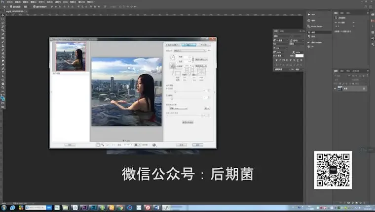
Task: Open the 文件 (File) menu
Action: pyautogui.click(x=9, y=2)
